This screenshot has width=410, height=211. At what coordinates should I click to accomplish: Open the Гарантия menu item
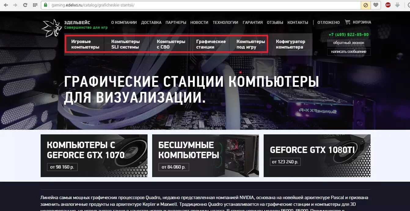[253, 22]
